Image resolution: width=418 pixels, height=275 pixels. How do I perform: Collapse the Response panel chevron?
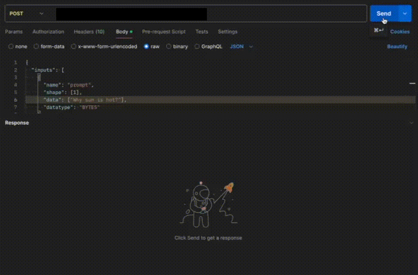coord(411,123)
